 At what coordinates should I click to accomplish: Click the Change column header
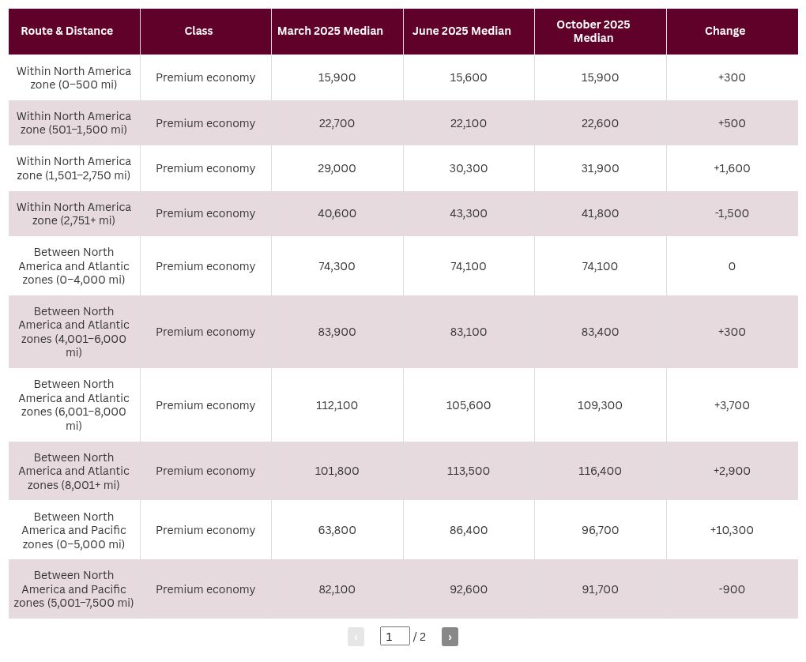[x=725, y=31]
